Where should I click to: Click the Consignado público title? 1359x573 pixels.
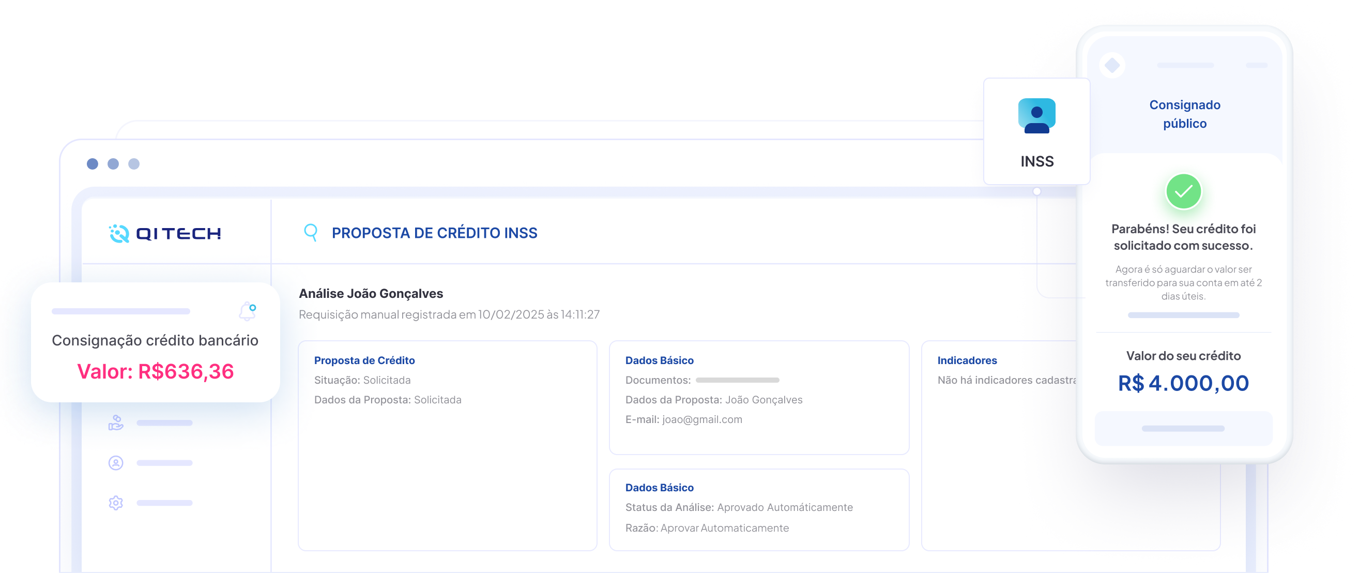pyautogui.click(x=1184, y=114)
